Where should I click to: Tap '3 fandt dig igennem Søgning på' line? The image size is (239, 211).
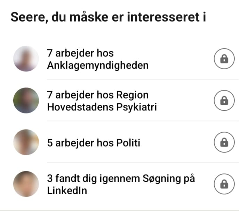[x=121, y=179]
